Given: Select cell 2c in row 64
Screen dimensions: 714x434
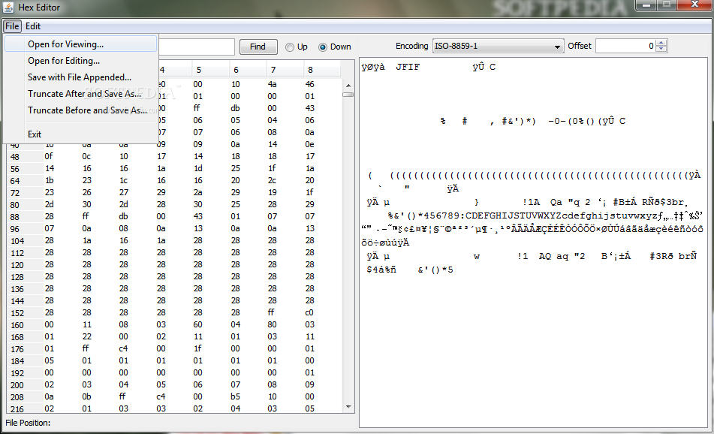Looking at the screenshot, I should tap(273, 180).
